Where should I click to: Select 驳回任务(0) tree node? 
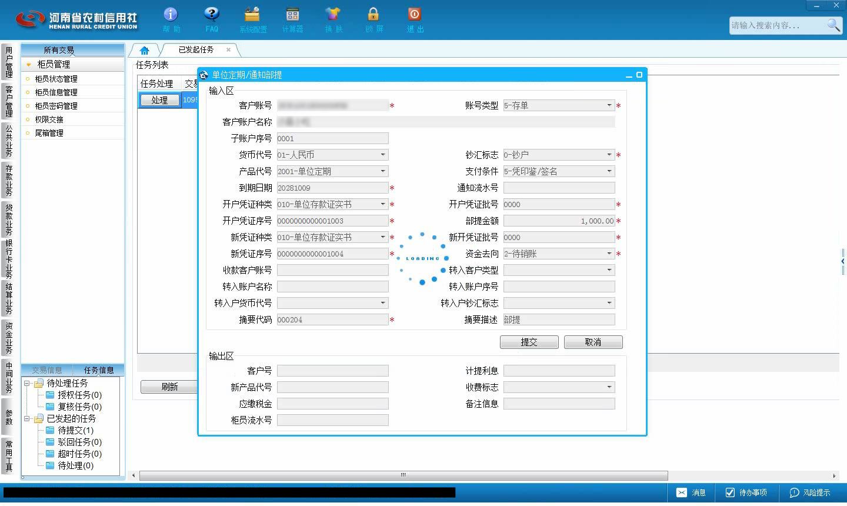pos(79,442)
